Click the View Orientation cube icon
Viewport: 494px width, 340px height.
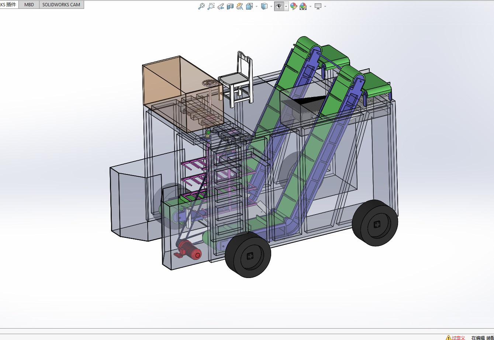tap(249, 6)
